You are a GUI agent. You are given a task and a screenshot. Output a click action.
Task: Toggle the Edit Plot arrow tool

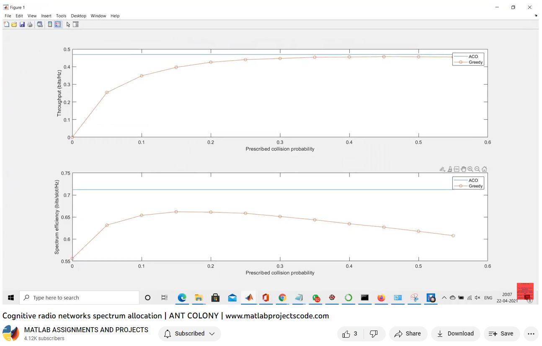tap(68, 24)
